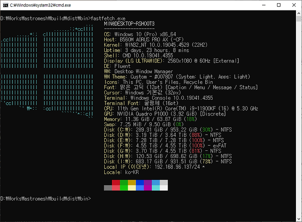
Task: Click the WM Theme: Custom line
Action: point(177,77)
